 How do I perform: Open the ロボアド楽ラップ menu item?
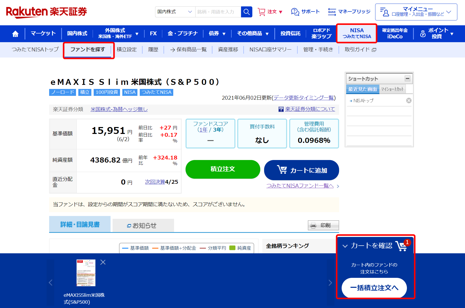(x=321, y=33)
